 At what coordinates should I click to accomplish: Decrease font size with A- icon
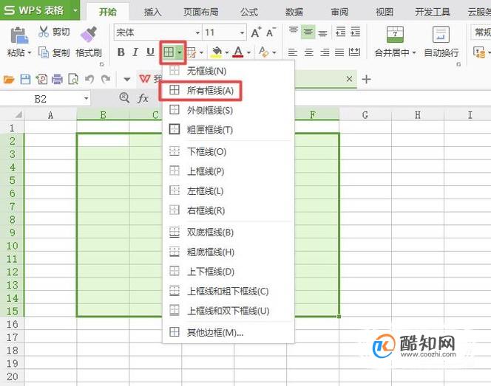[x=271, y=32]
